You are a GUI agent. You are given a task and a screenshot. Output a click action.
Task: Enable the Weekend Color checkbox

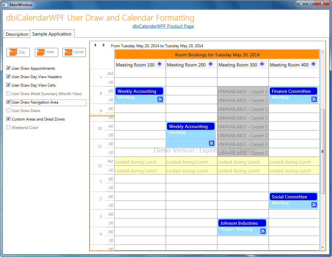(x=8, y=127)
